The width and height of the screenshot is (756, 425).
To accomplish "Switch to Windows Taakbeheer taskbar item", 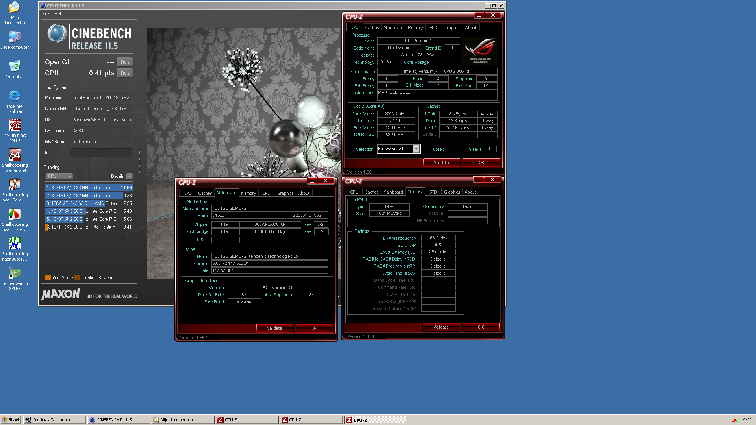I will 54,420.
